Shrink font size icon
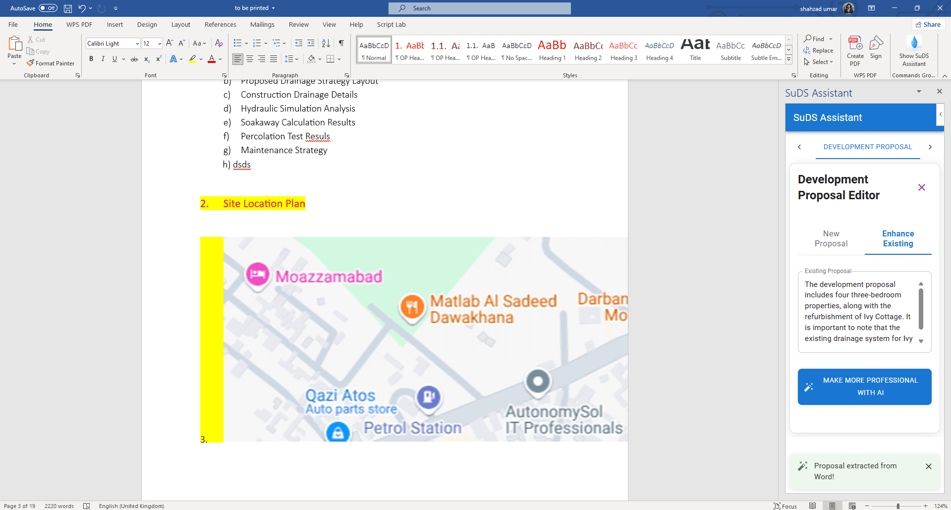This screenshot has width=951, height=510. pos(181,43)
